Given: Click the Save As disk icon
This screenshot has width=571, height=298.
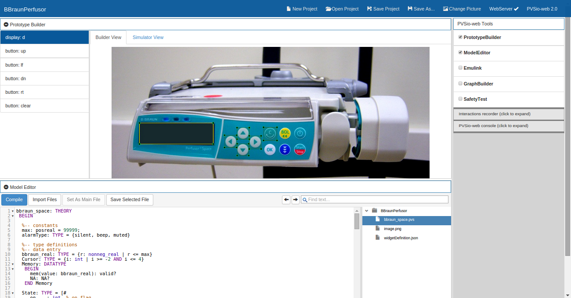Looking at the screenshot, I should [x=410, y=9].
